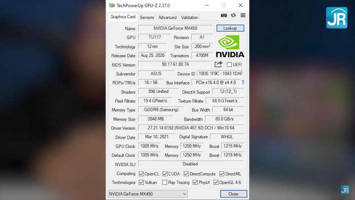Viewport: 355px width, 200px height.
Task: Go to the Validation tab
Action: (x=189, y=17)
